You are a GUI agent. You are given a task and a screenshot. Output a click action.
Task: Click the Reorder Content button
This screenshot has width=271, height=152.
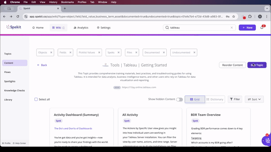pyautogui.click(x=232, y=65)
